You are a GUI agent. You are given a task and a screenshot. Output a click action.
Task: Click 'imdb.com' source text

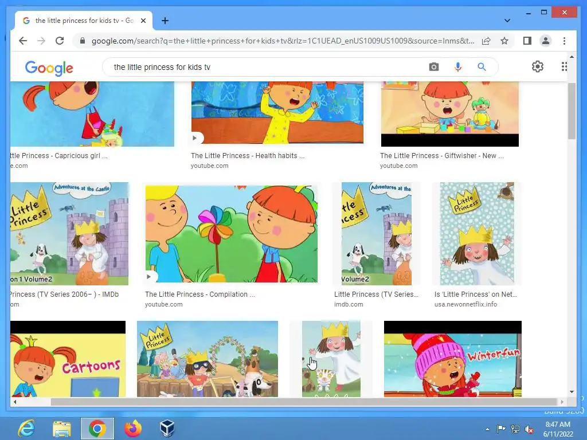(x=349, y=304)
